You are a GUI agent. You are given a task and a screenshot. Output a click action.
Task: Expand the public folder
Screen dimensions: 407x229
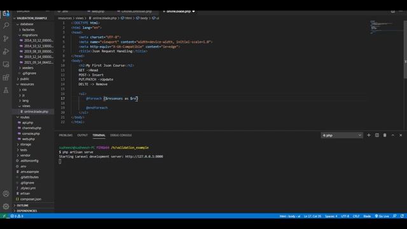[x=25, y=79]
